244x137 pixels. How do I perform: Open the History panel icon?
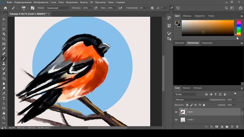169,18
